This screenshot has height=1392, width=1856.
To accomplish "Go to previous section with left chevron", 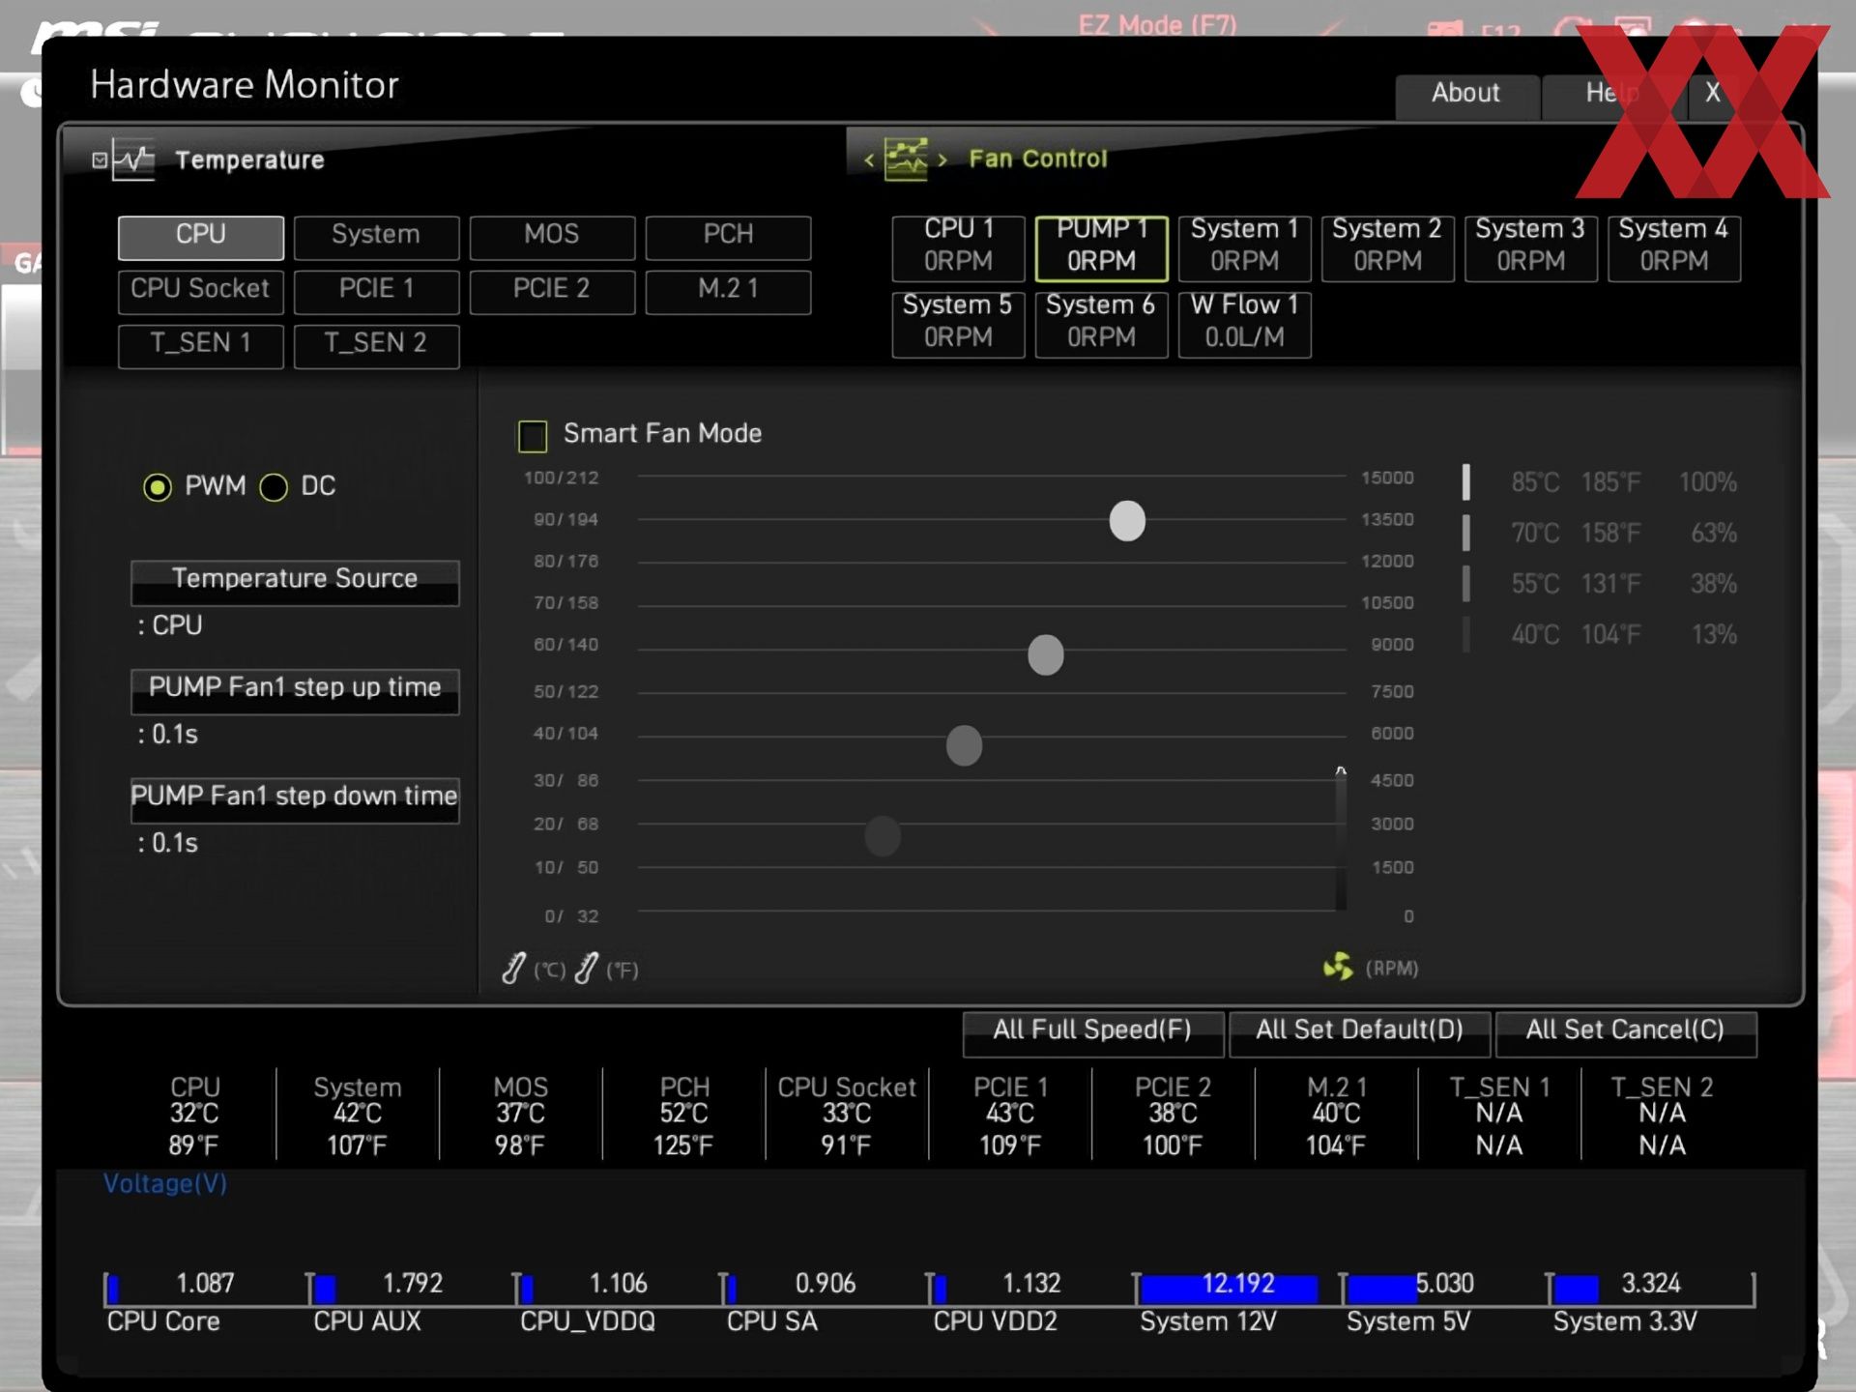I will pyautogui.click(x=869, y=159).
